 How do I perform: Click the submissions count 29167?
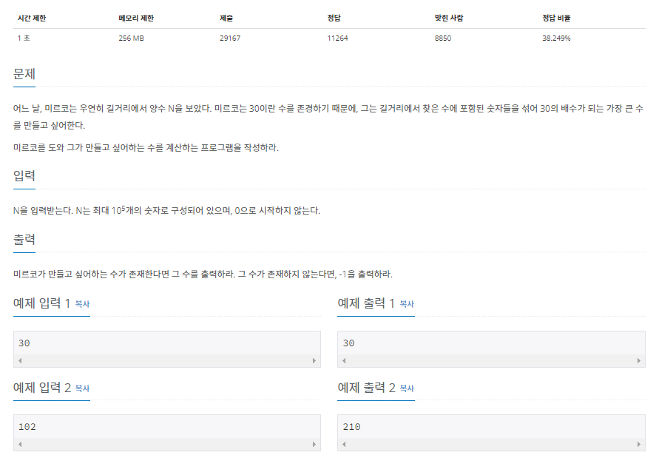[230, 38]
